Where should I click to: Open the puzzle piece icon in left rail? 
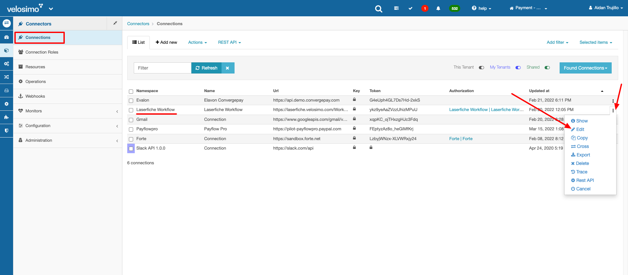coord(7,117)
